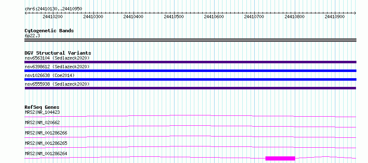Click the dark purple bar under nsv6563104

pyautogui.click(x=190, y=62)
